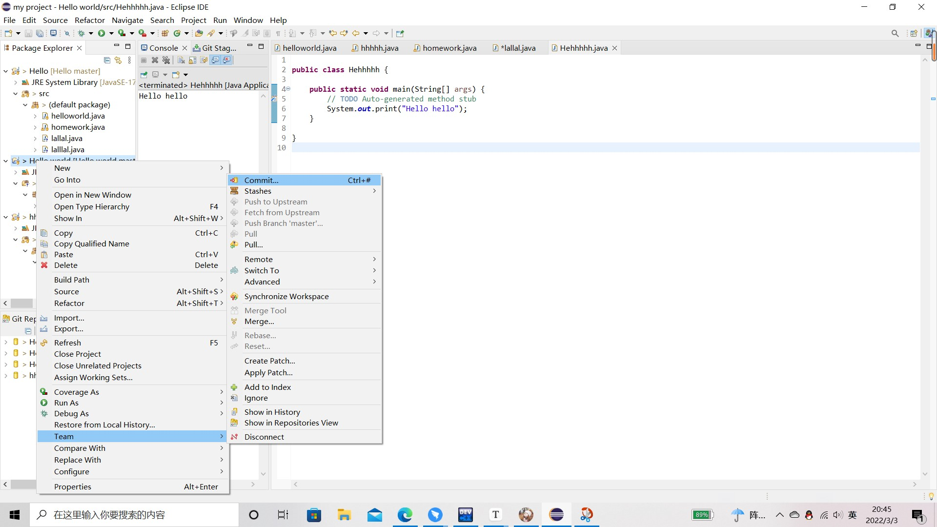Open Microsoft Edge from the taskbar
The width and height of the screenshot is (937, 527).
coord(405,514)
